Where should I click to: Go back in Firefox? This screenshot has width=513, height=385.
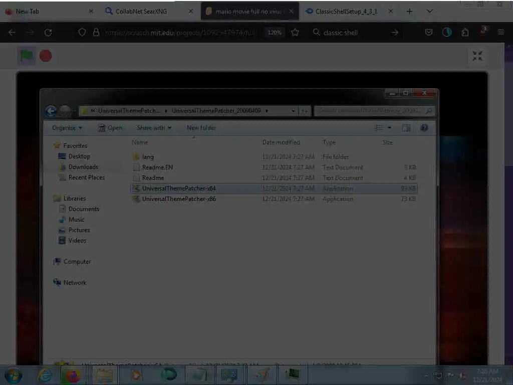pos(12,33)
